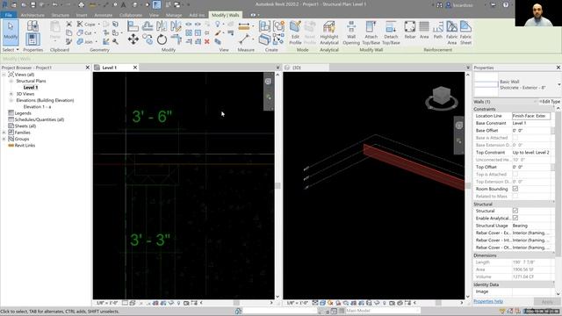Open the Properties help link

pos(488,301)
